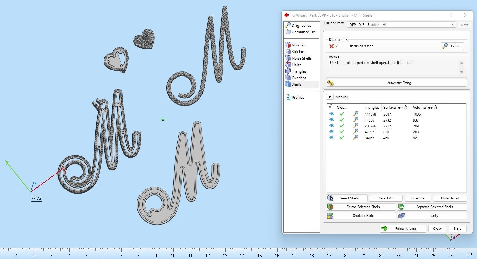This screenshot has width=477, height=259.
Task: Run Automatic Fixing
Action: click(397, 83)
